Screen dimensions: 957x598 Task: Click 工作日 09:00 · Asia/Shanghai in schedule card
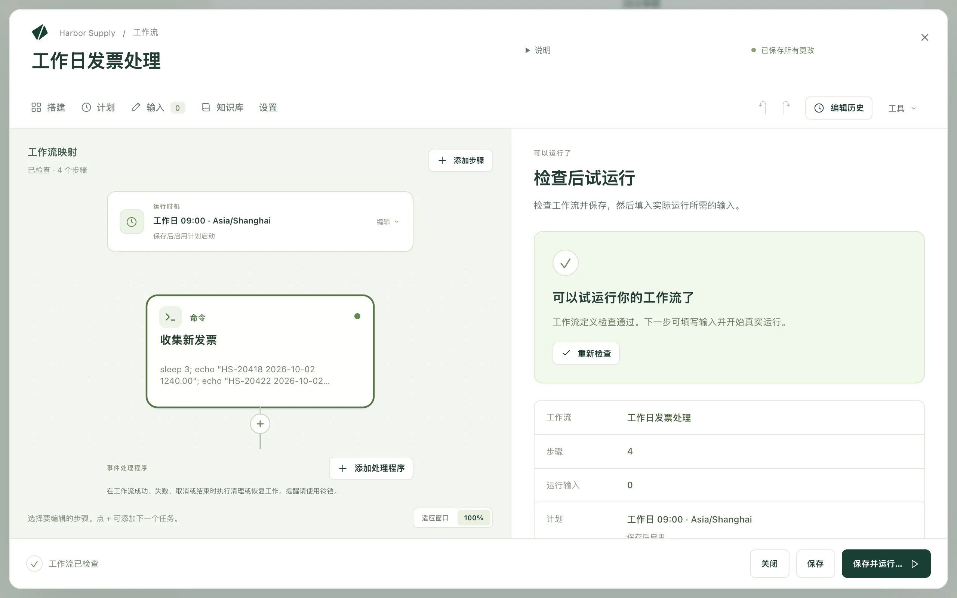[x=212, y=221]
